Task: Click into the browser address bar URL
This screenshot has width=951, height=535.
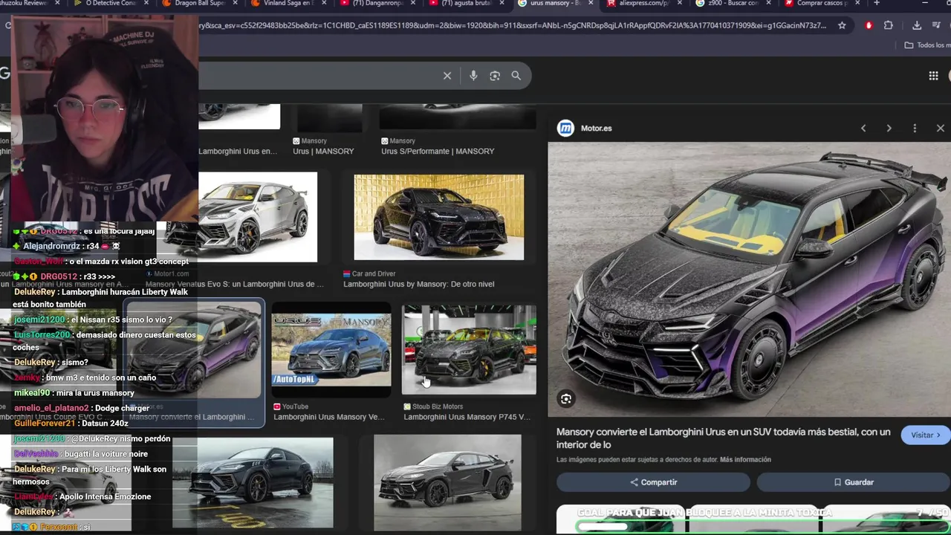Action: pos(513,25)
